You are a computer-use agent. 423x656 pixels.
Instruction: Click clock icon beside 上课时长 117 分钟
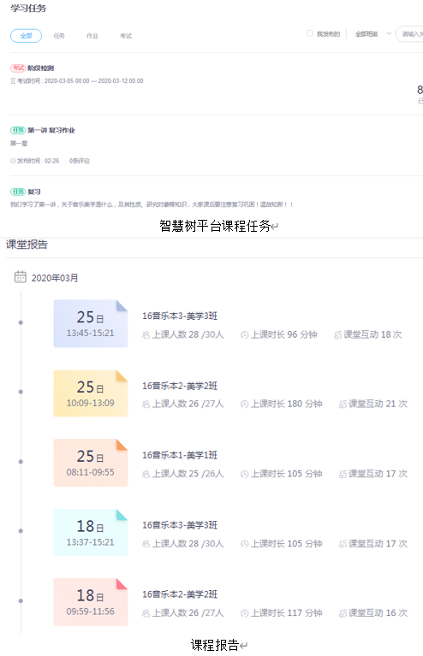pos(244,613)
